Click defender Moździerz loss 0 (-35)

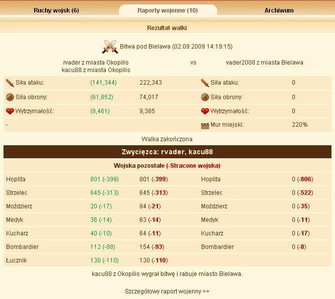tap(301, 206)
